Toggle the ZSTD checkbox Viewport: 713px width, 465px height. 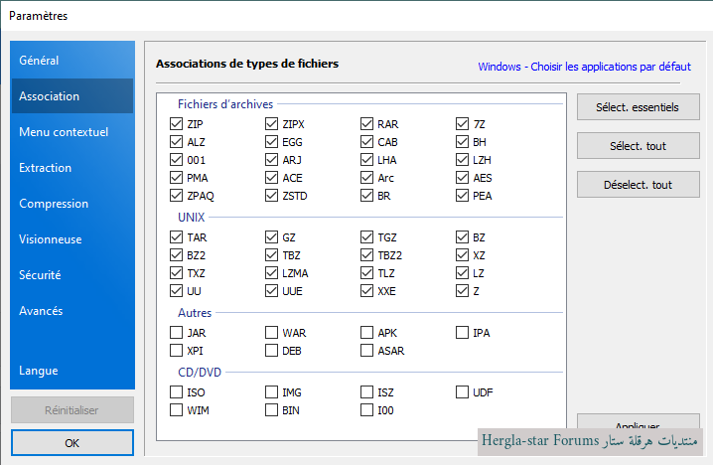coord(271,195)
